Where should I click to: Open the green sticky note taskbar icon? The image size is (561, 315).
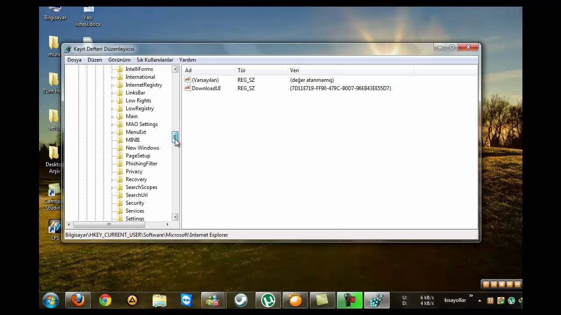point(322,300)
